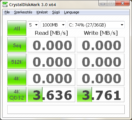
Task: Click the Seq read result 0.000
Action: pyautogui.click(x=51, y=45)
